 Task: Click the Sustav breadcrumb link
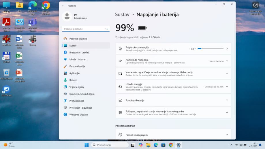click(x=122, y=14)
